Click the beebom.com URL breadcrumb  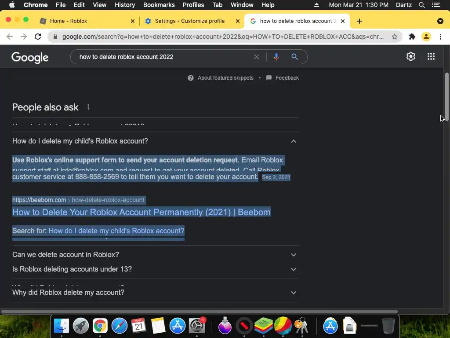[78, 200]
